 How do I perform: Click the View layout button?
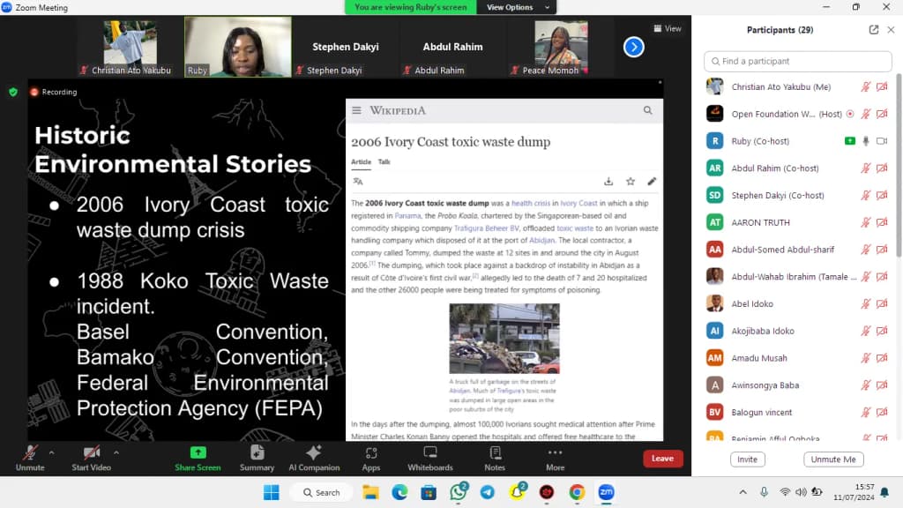668,28
